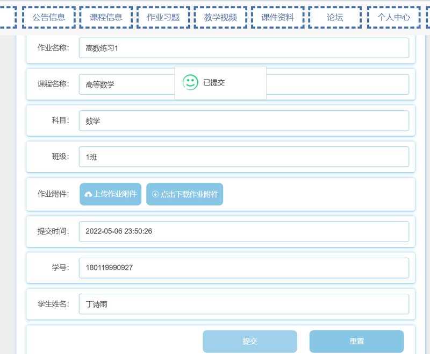Click the 班级: label
Screen dimensions: 430x354
[61, 157]
